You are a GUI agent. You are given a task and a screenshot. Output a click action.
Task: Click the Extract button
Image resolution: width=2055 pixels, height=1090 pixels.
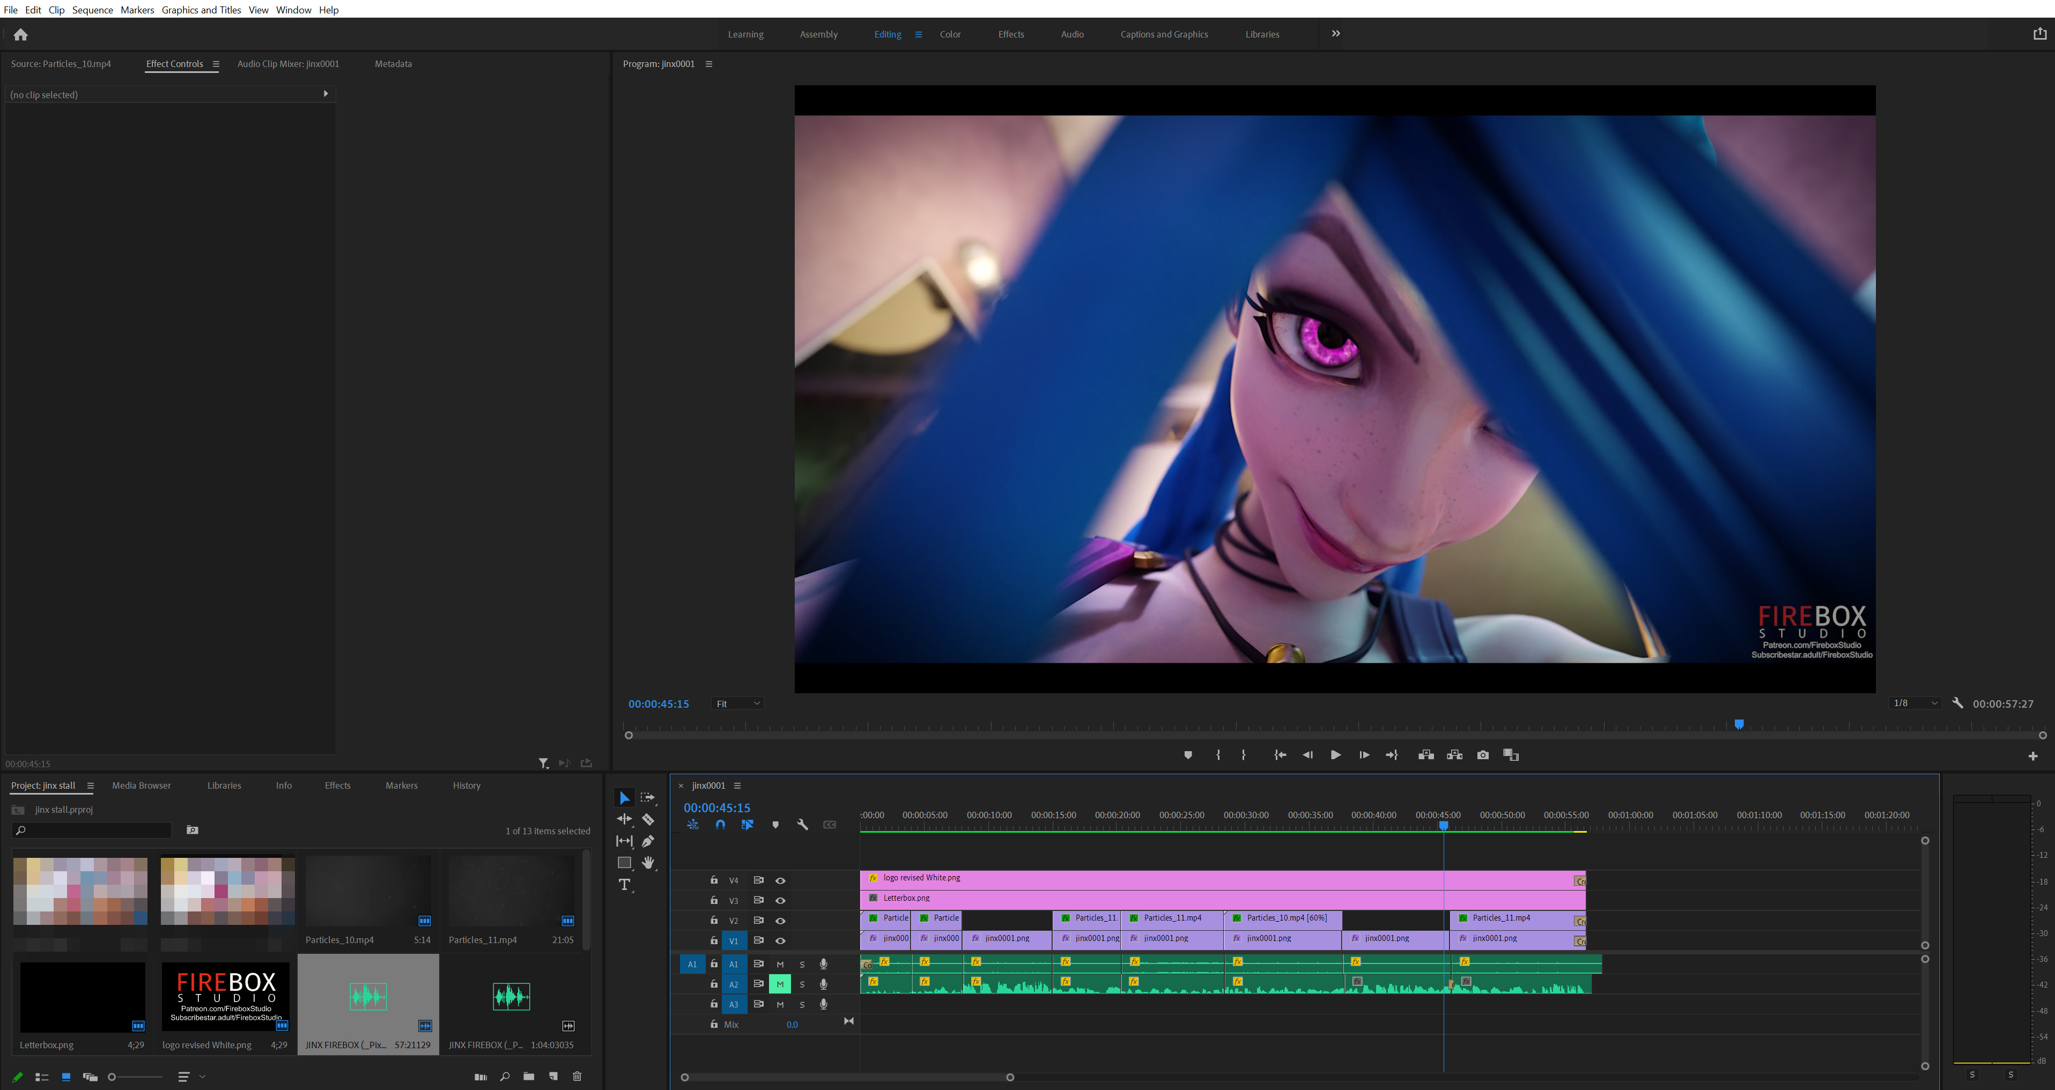click(x=1455, y=755)
